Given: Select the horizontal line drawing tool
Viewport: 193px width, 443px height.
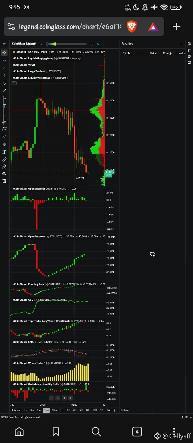Looking at the screenshot, I should click(4, 60).
